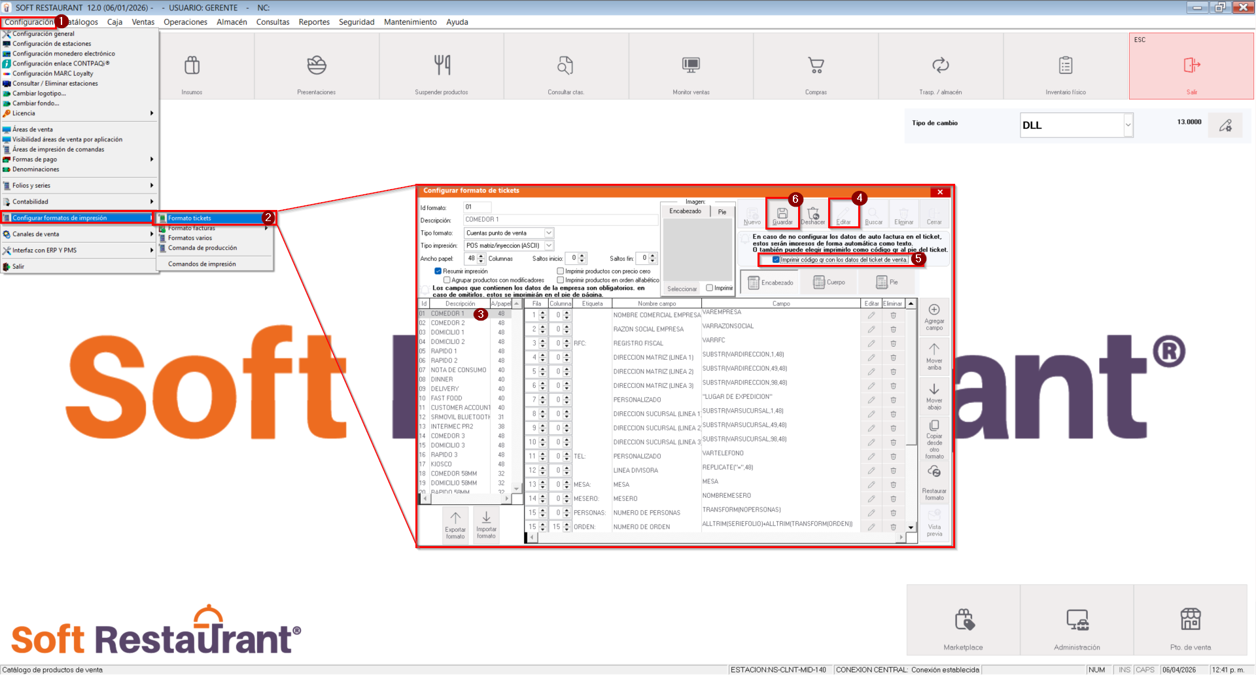This screenshot has height=675, width=1256.
Task: Click the Descripción input field
Action: coord(561,220)
